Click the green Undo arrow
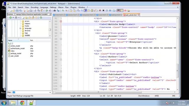189x106 pixels. tap(47, 11)
